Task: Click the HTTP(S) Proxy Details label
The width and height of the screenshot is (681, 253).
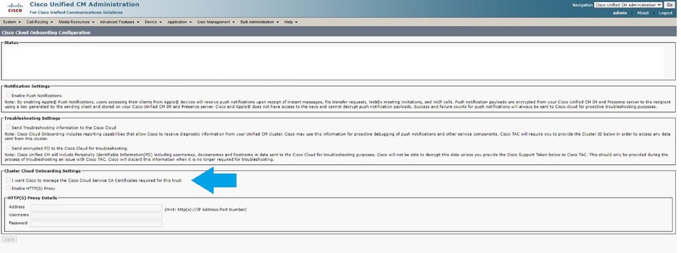Action: pos(32,198)
